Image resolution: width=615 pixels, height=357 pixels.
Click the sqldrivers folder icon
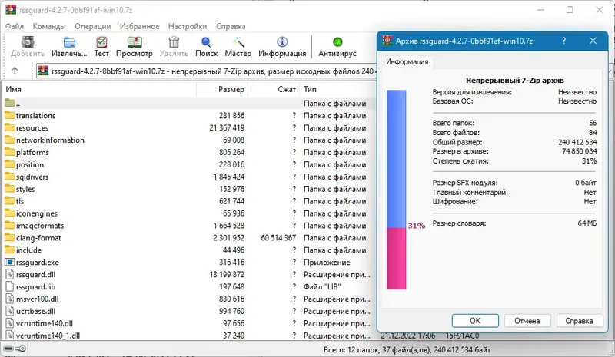click(9, 177)
